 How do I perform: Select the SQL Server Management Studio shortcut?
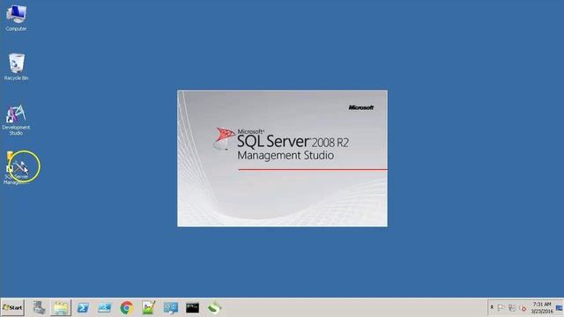[x=16, y=168]
